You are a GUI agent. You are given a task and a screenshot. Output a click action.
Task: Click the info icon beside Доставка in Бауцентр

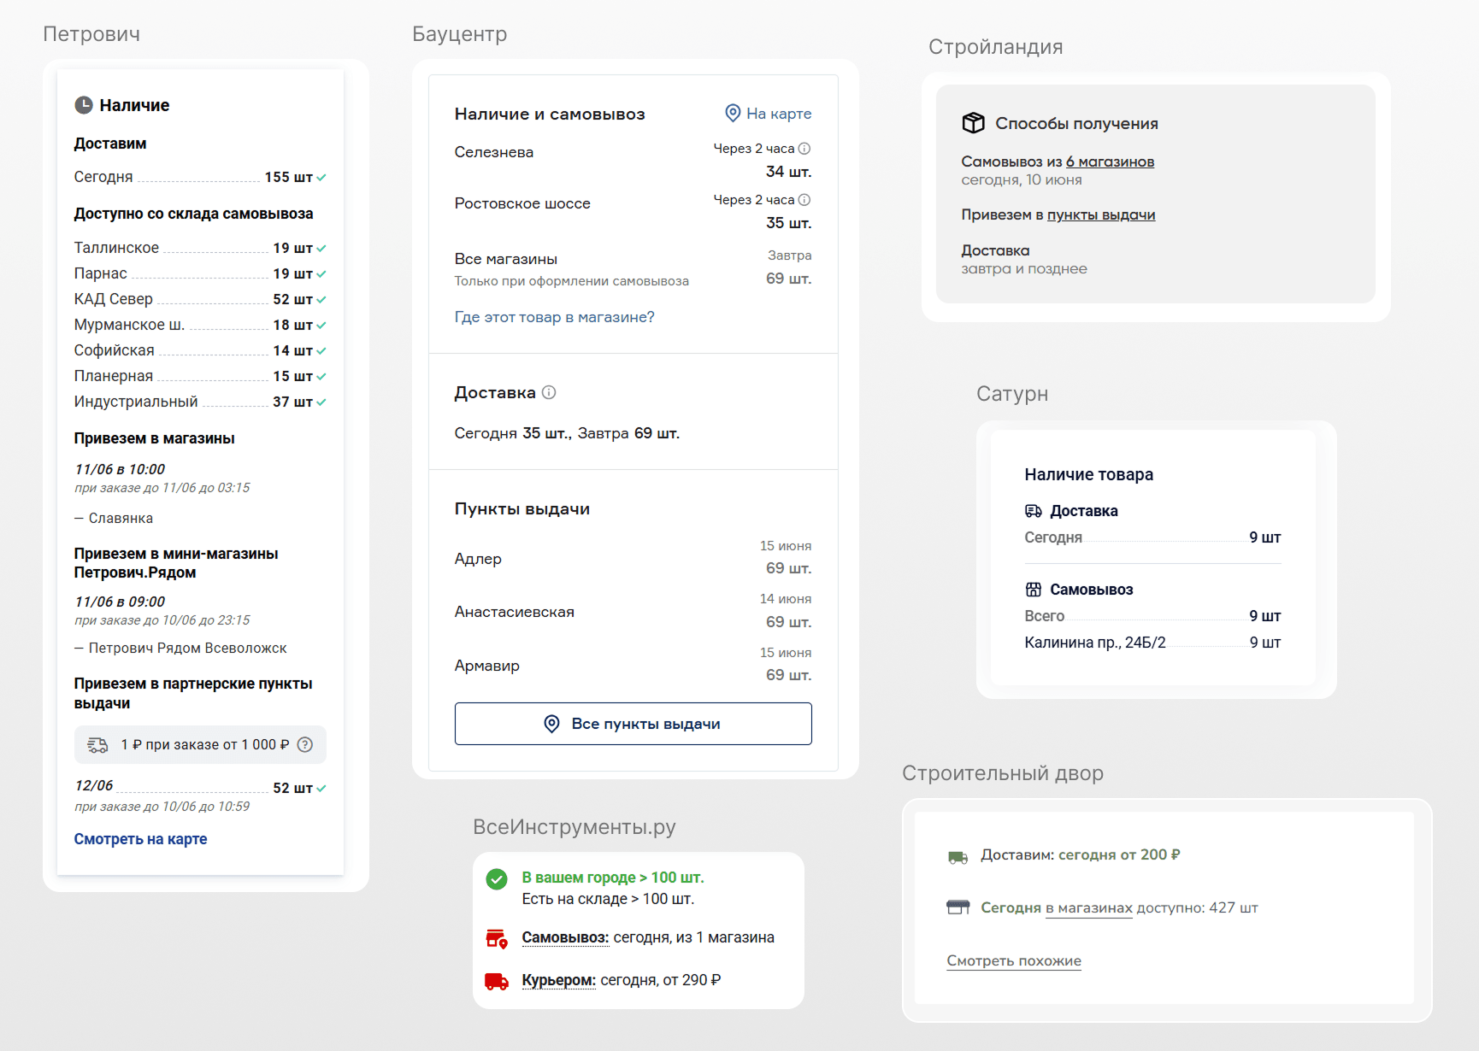[549, 392]
